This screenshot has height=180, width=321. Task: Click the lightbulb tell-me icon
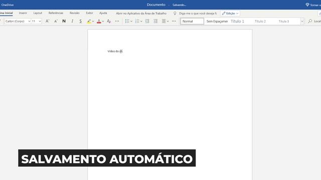175,13
